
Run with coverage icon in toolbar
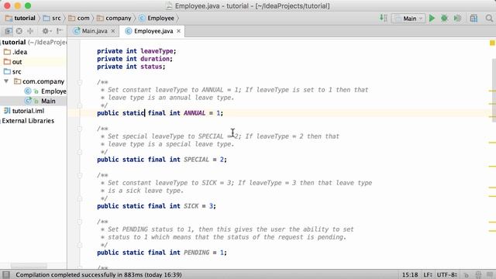coord(457,19)
